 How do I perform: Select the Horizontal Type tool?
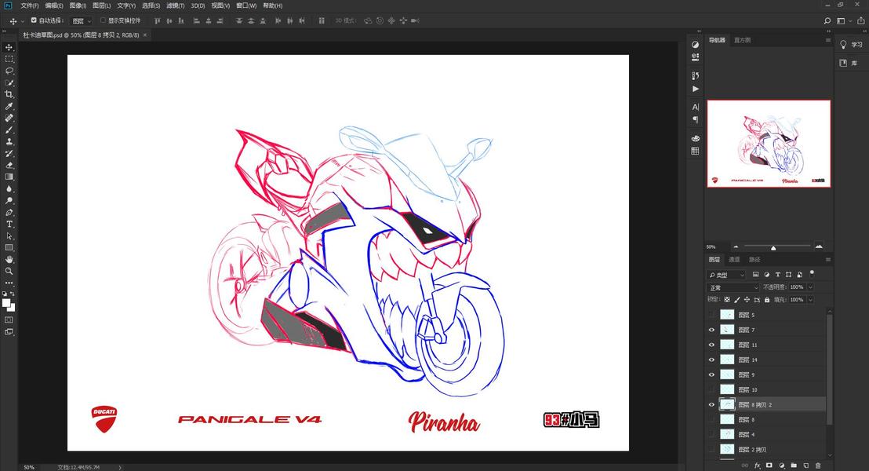point(9,225)
